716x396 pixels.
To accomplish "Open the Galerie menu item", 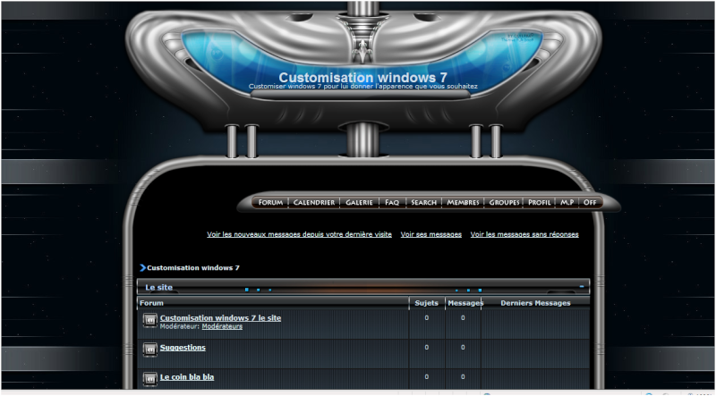I will point(359,202).
